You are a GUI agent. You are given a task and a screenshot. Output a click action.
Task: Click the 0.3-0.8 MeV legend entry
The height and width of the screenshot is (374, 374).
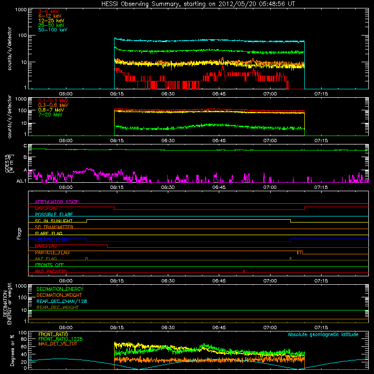53,105
